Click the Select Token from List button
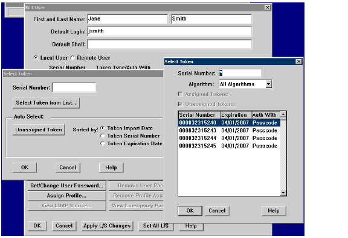Viewport: 348px width, 238px height. (x=46, y=103)
